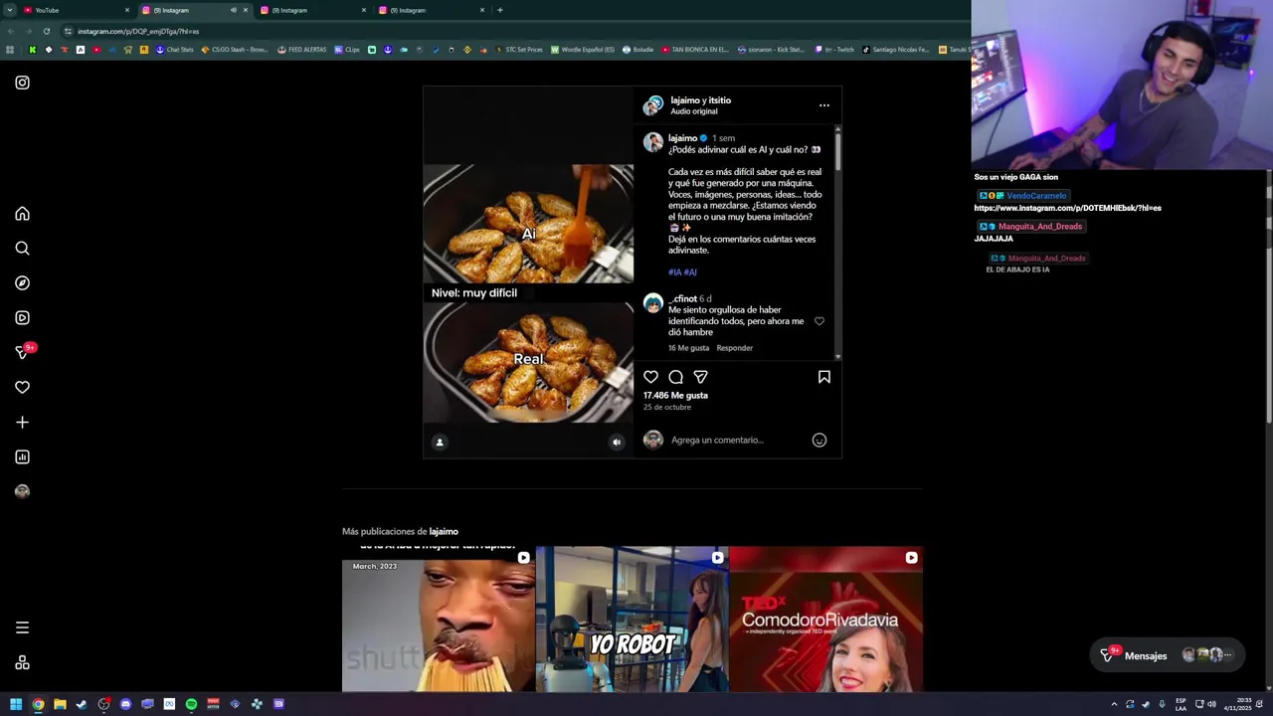Show hidden system tray icons
Image resolution: width=1273 pixels, height=716 pixels.
click(1114, 704)
